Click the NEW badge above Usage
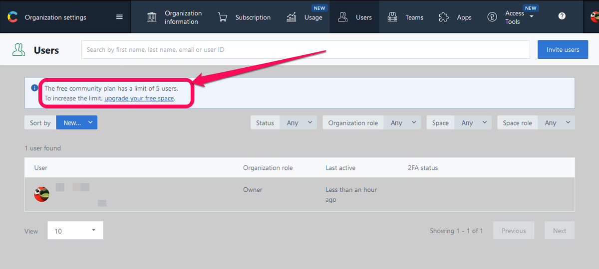The width and height of the screenshot is (599, 269). point(319,8)
